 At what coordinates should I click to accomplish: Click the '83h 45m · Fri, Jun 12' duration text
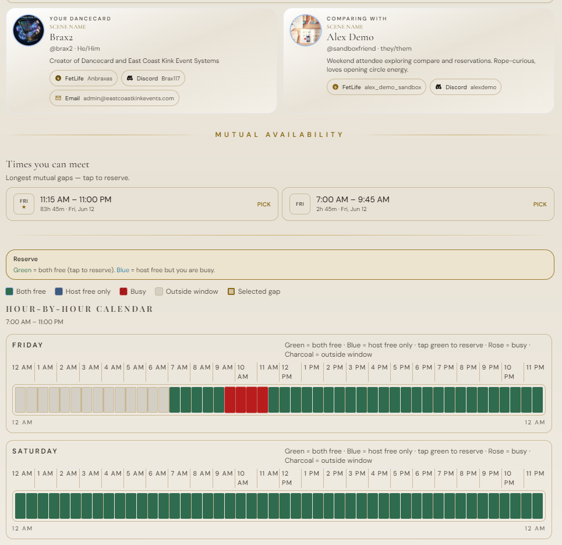[67, 209]
